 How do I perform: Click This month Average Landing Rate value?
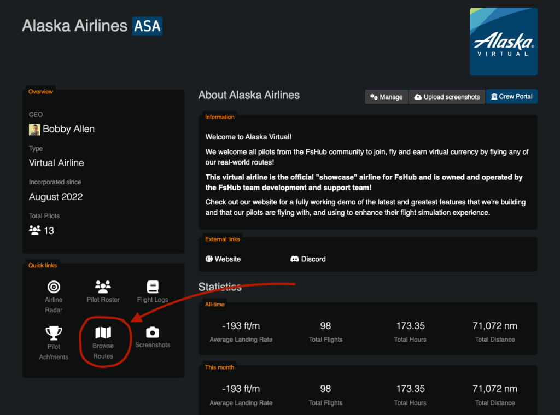pyautogui.click(x=241, y=389)
